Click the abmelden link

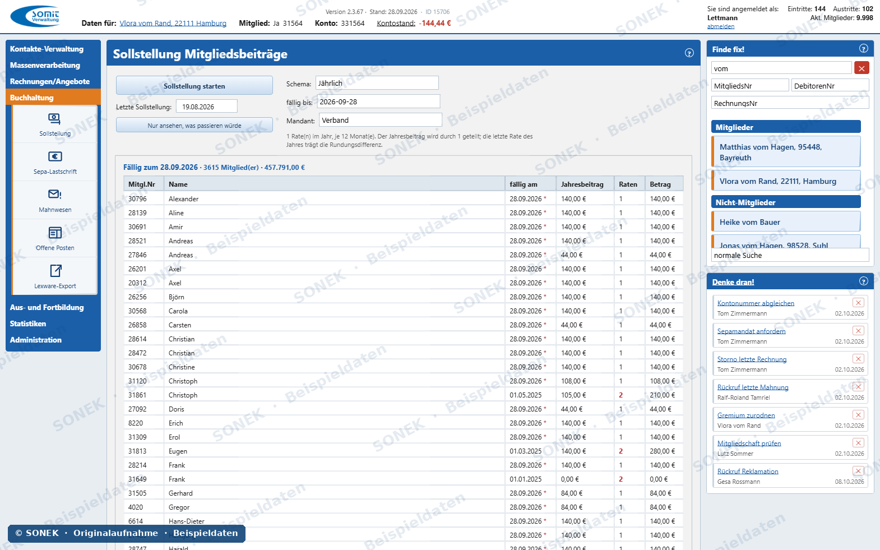(721, 26)
